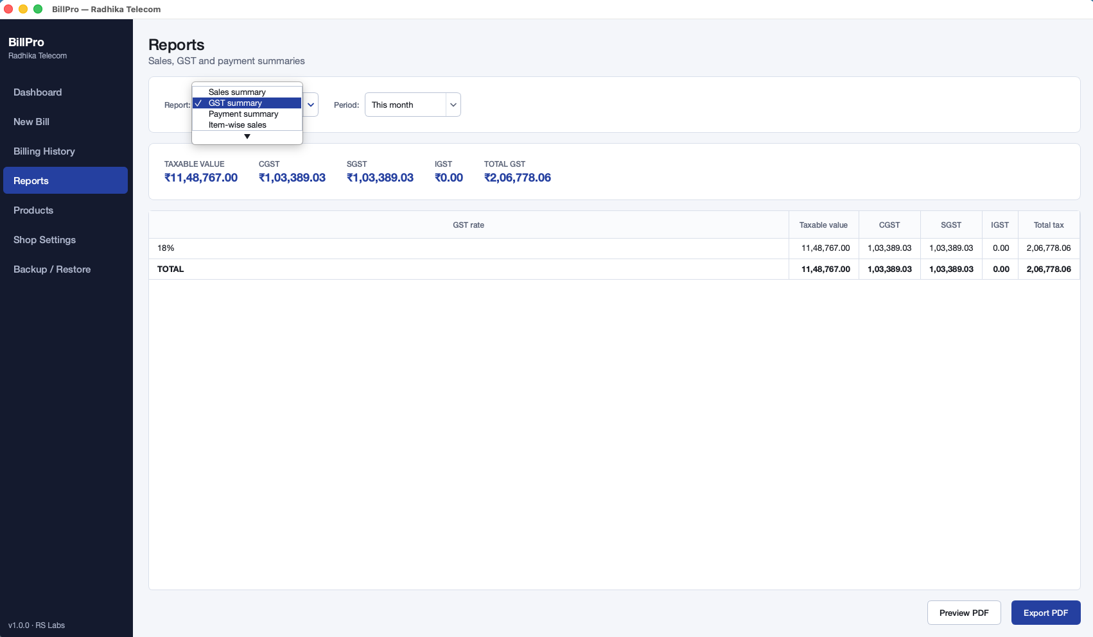Click total tax 2,06,778.06 in 18% row
1093x637 pixels.
[x=1049, y=248]
